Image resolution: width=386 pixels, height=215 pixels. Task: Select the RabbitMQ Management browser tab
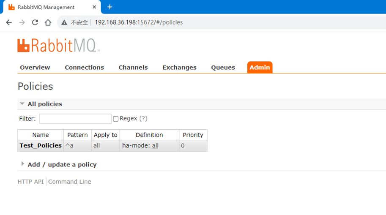pos(52,7)
